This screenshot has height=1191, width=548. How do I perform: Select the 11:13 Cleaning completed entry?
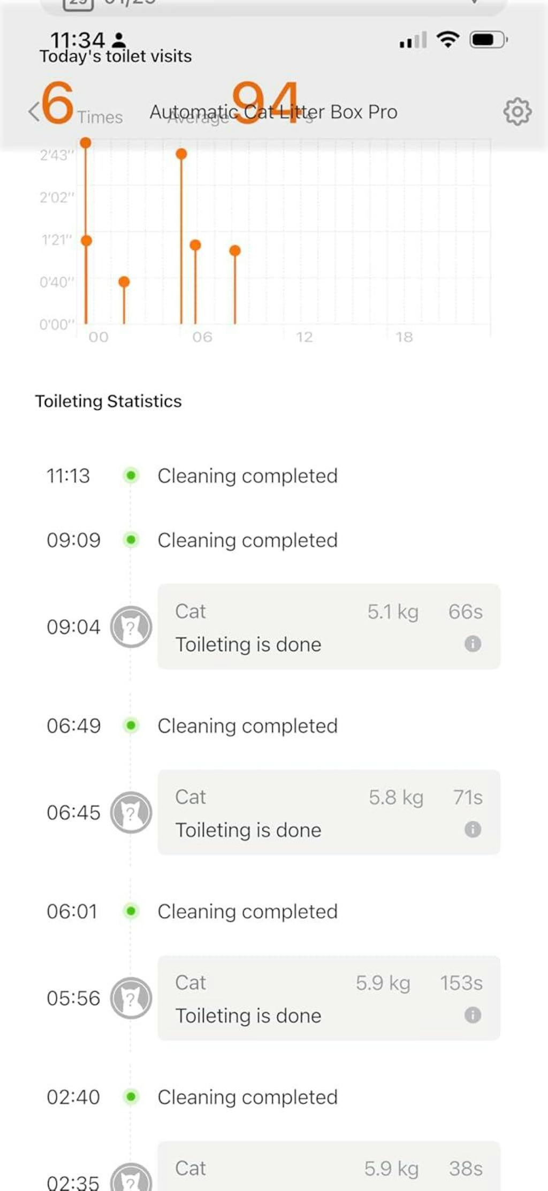click(x=247, y=476)
